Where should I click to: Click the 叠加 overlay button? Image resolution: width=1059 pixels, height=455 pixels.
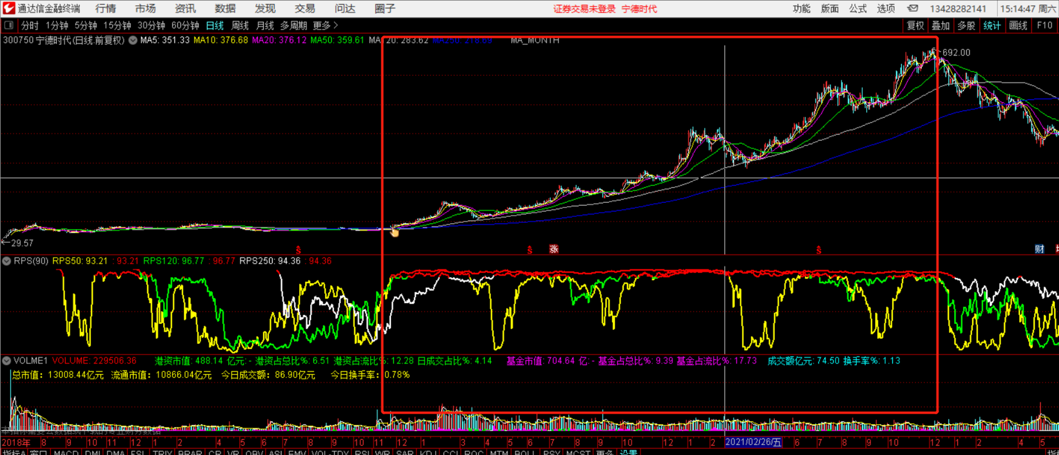pyautogui.click(x=940, y=25)
